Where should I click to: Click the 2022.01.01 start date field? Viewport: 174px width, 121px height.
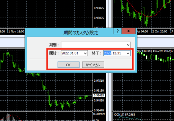click(74, 53)
